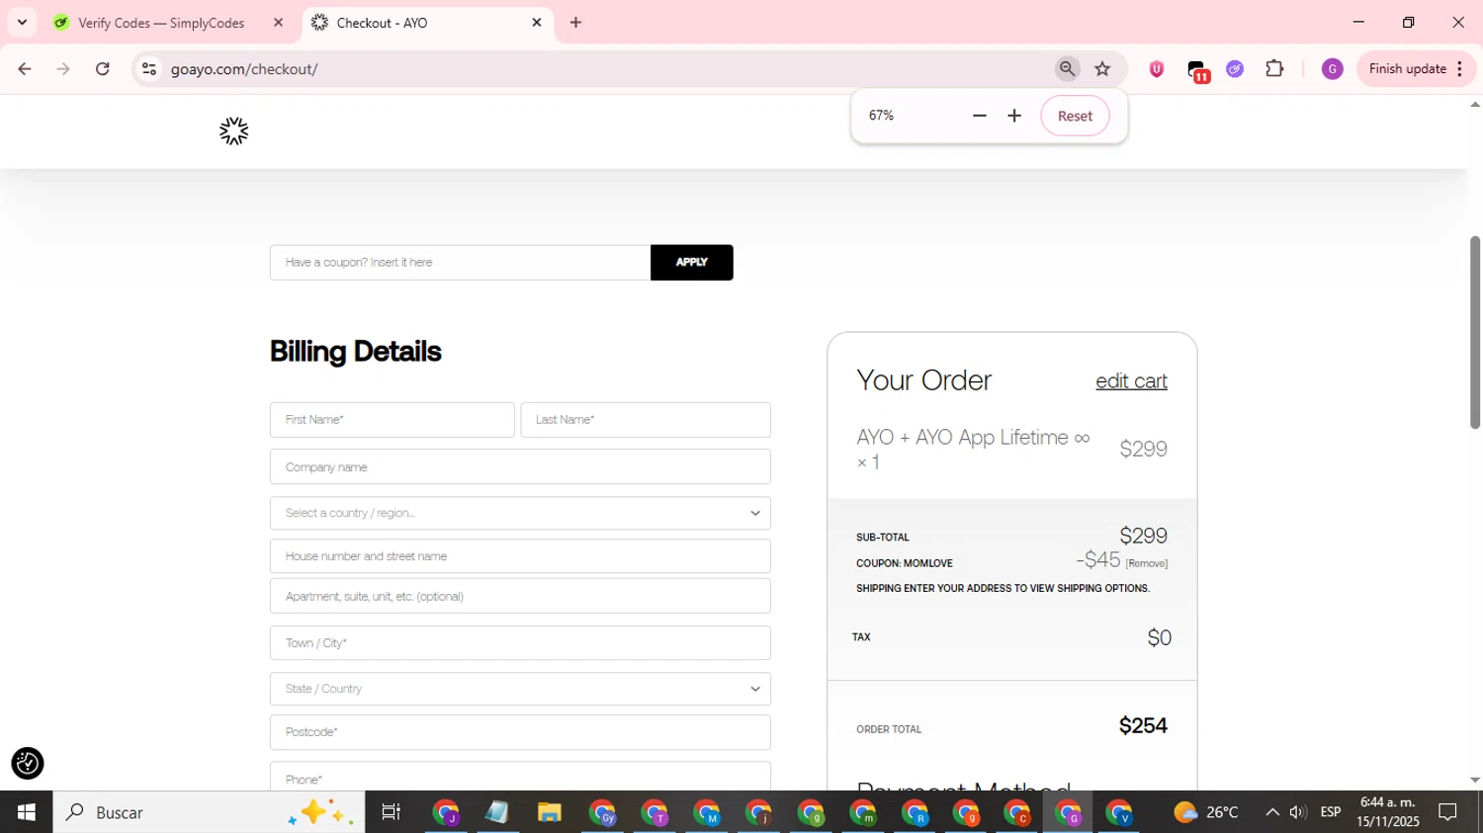Remove the MOMLOVE coupon

[1147, 563]
